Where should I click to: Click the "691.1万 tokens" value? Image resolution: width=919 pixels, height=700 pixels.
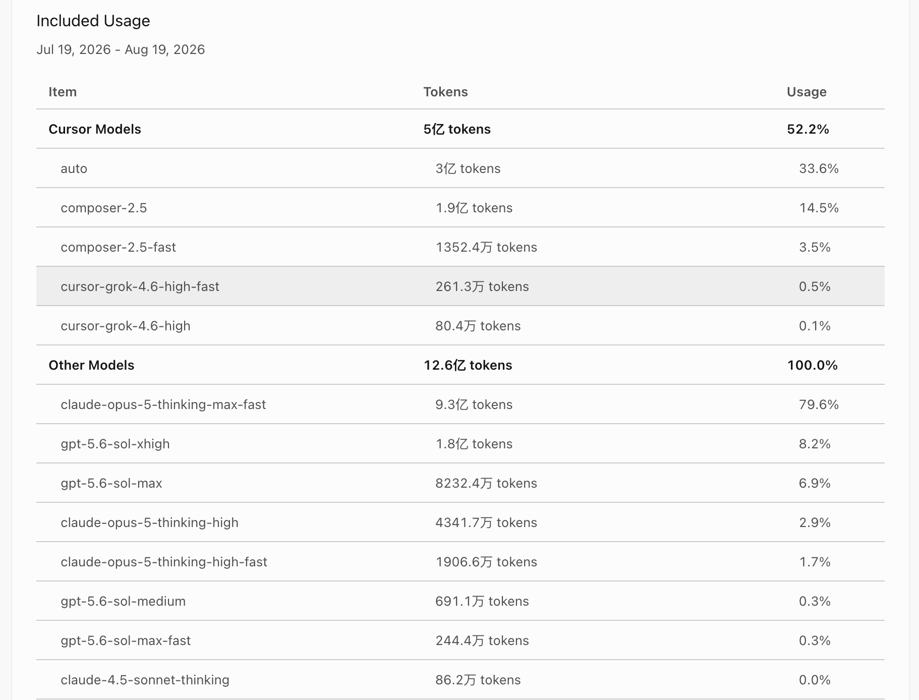[x=482, y=601]
